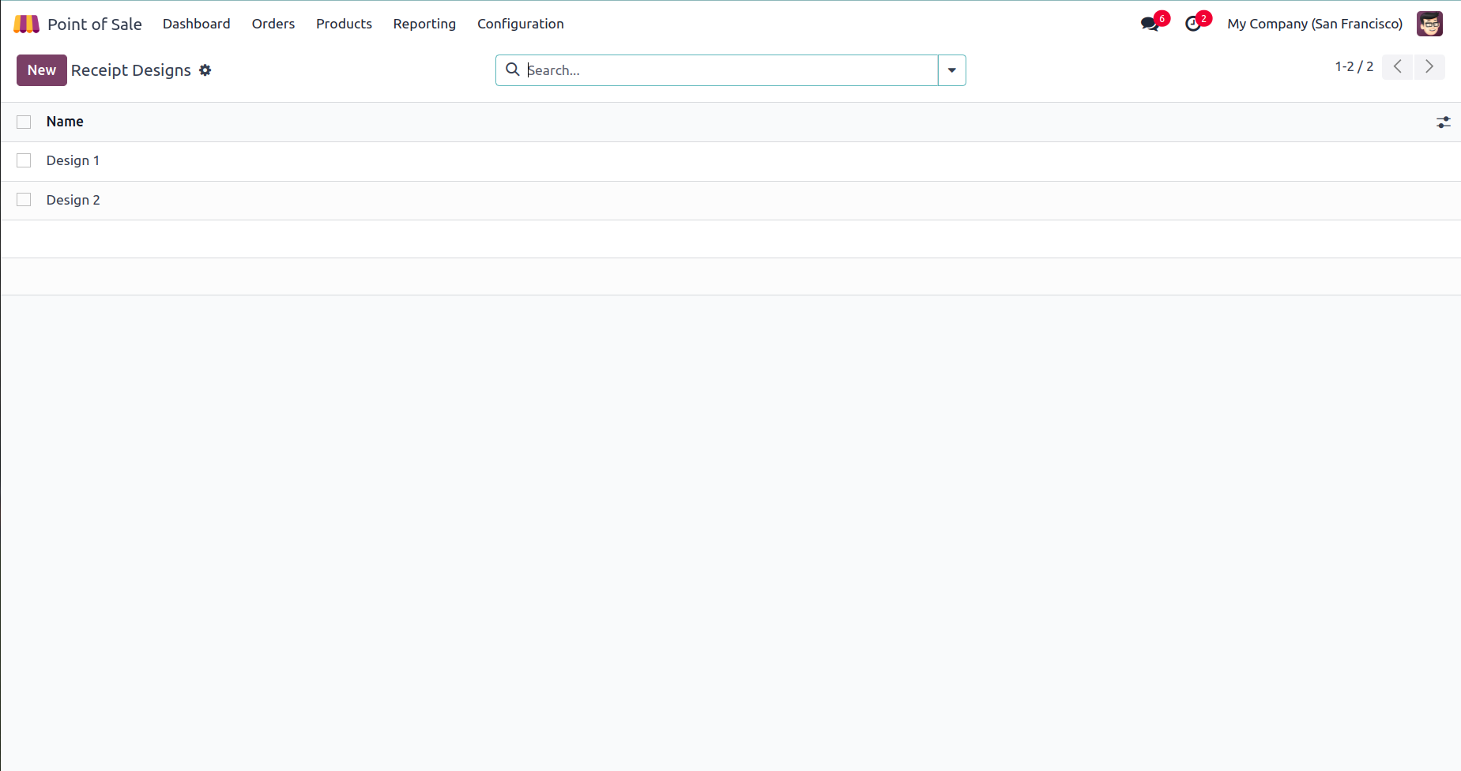Open the user avatar menu
This screenshot has height=771, width=1461.
(x=1429, y=24)
